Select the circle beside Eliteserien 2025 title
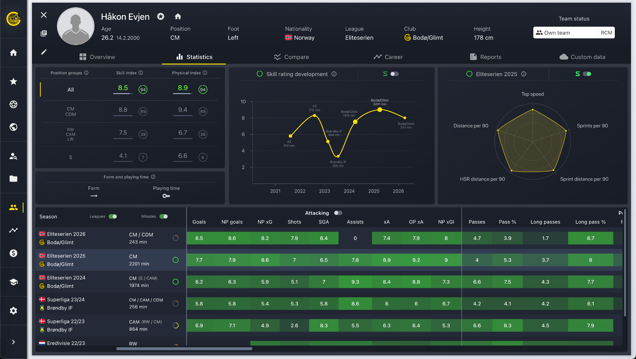Viewport: 636px width, 359px height. (x=469, y=74)
